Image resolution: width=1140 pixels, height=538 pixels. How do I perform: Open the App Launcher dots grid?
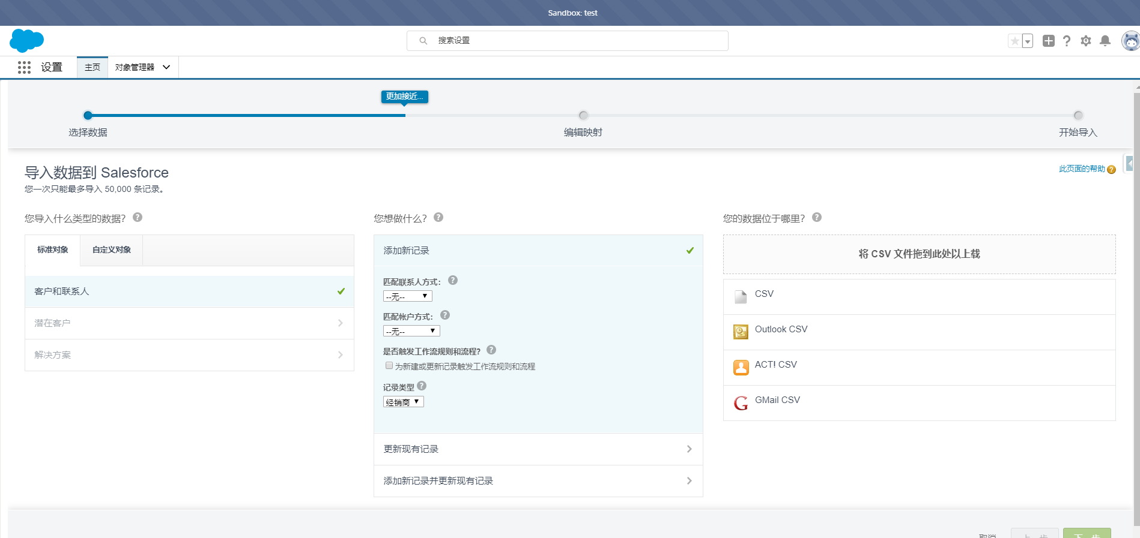(x=24, y=67)
